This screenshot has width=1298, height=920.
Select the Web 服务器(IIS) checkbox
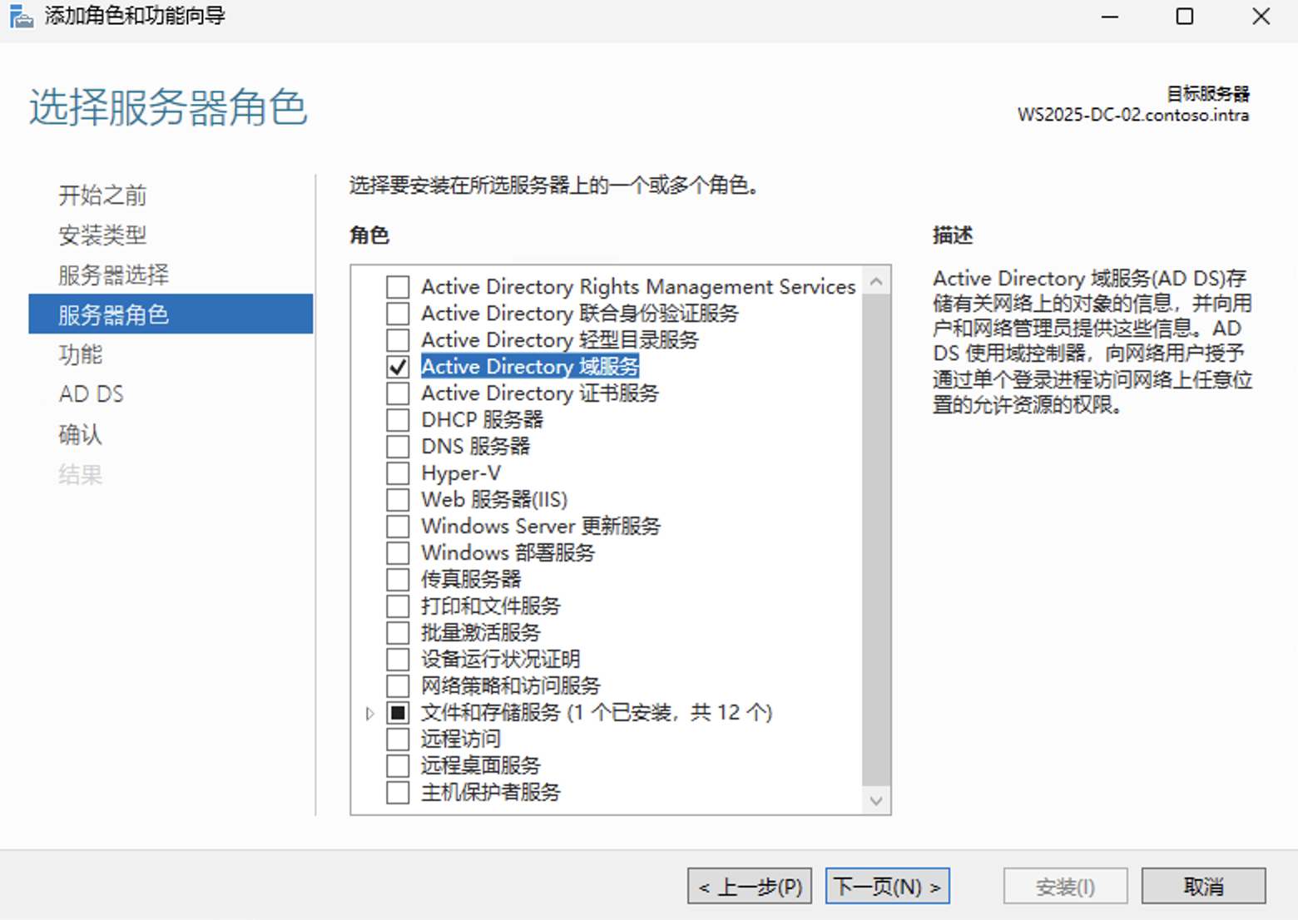(x=398, y=500)
